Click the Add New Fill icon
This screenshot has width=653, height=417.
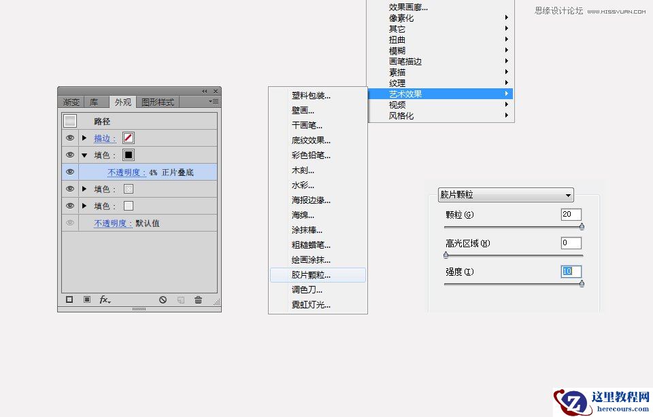[x=87, y=300]
